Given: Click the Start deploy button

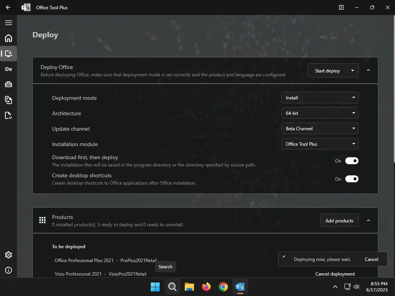Looking at the screenshot, I should pos(327,71).
